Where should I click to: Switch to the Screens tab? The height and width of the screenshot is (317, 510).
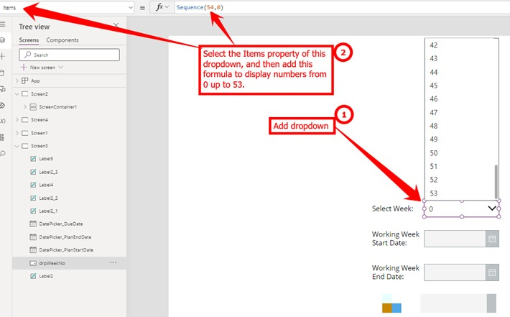29,40
